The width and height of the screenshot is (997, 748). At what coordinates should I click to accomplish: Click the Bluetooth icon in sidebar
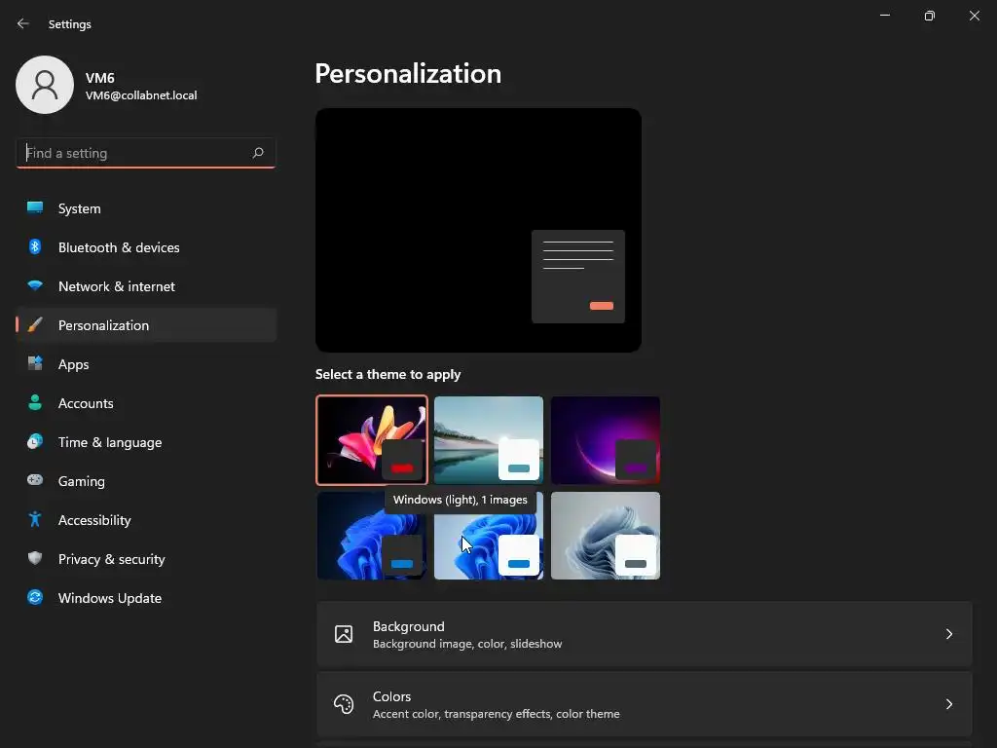click(35, 246)
